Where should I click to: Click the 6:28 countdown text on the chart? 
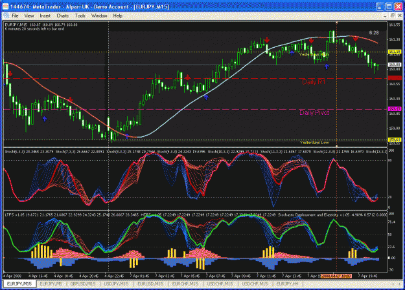coord(374,33)
